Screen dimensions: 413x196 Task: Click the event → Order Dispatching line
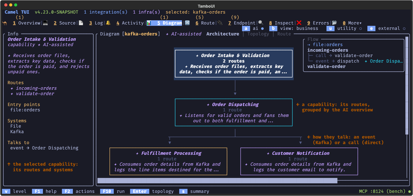[44, 148]
